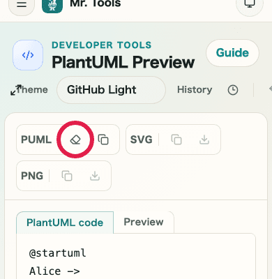Click the PlantUML Preview code icon tile
272x279 pixels.
[28, 55]
